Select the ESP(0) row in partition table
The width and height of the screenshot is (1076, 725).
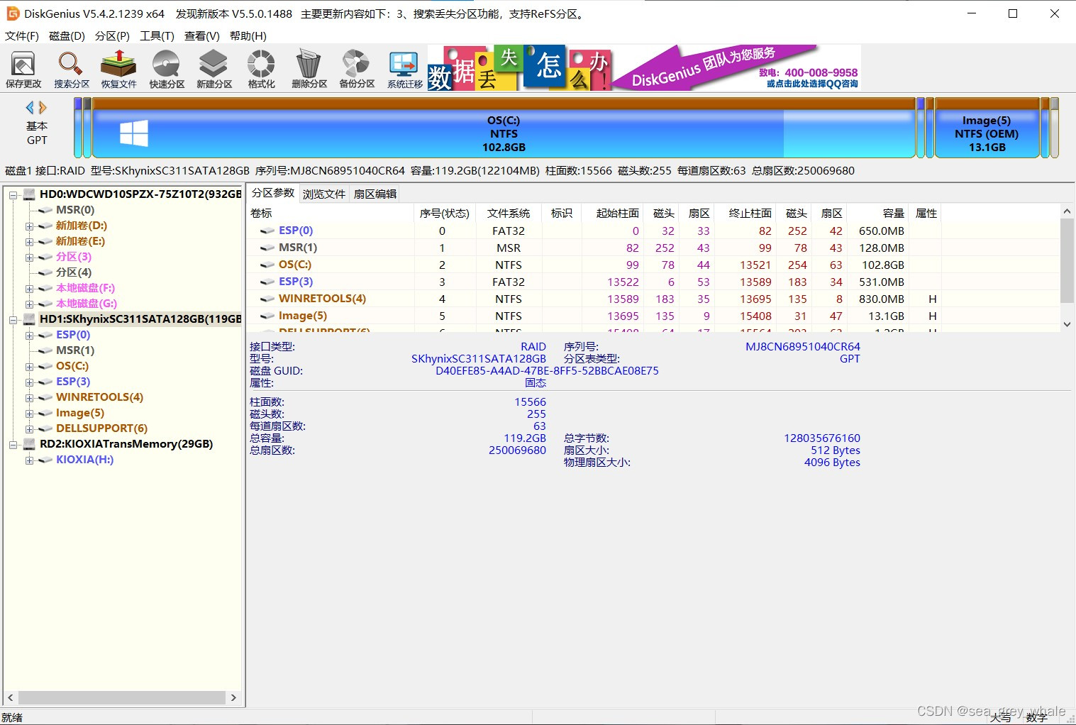tap(594, 231)
